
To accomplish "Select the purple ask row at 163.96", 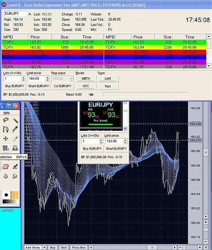I will 155,62.
